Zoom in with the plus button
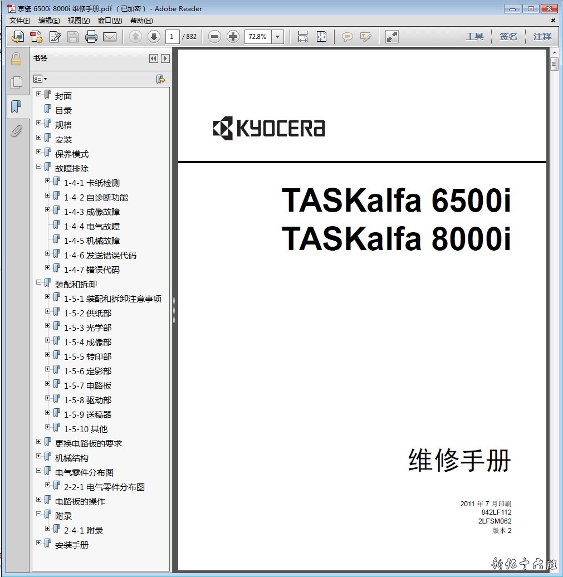Image resolution: width=563 pixels, height=577 pixels. [233, 37]
